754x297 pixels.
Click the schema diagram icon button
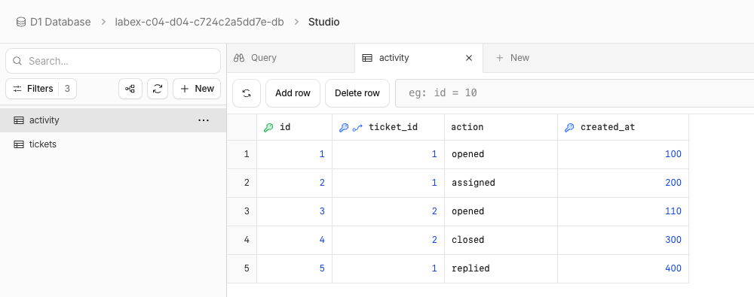click(x=130, y=89)
